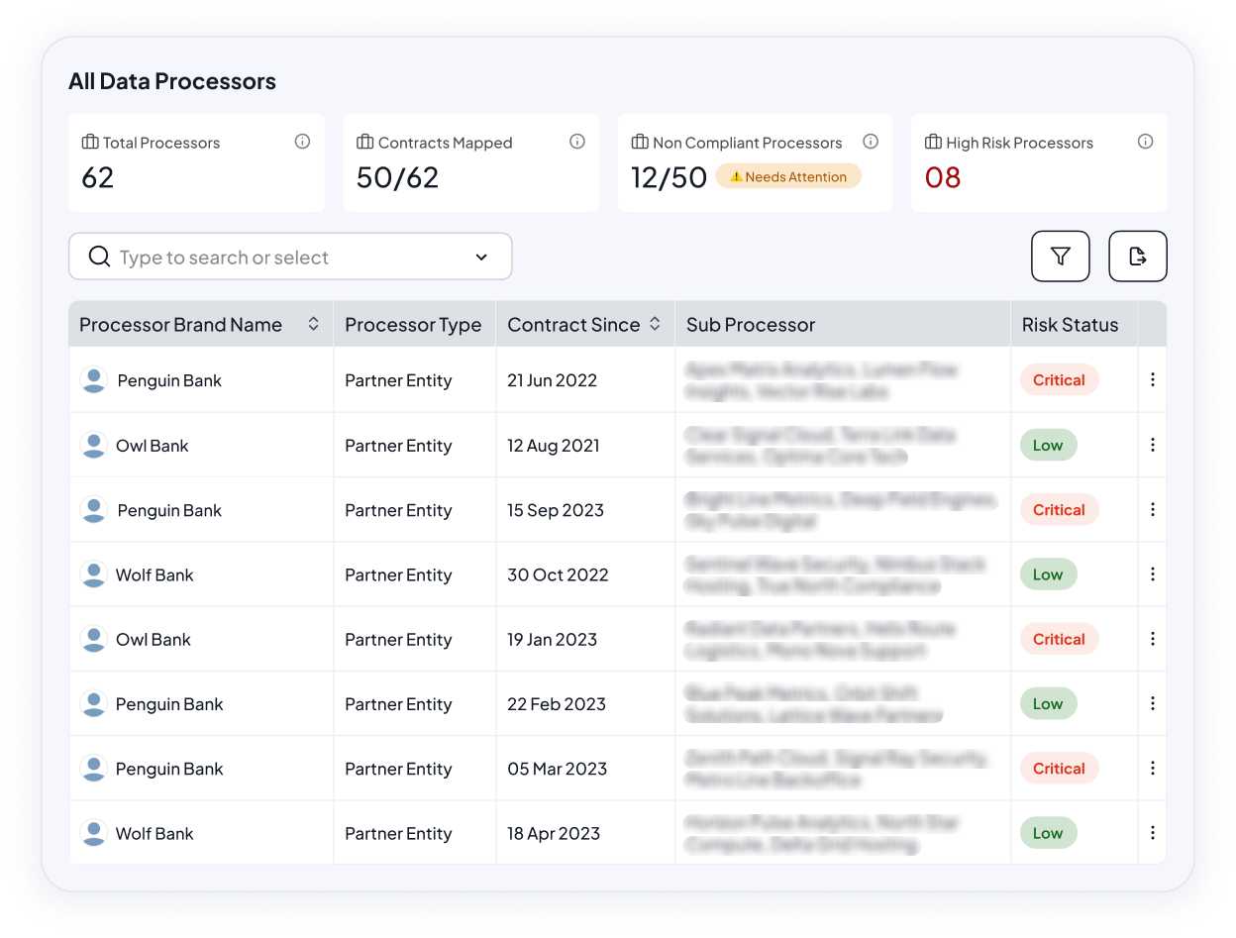Click the warning triangle in the Needs Attention badge
This screenshot has height=938, width=1236.
tap(736, 177)
